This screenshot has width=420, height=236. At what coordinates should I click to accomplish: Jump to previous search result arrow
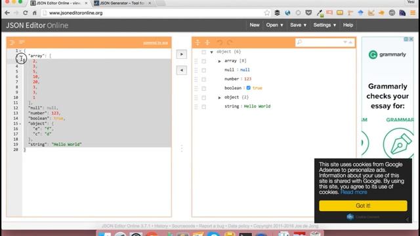pos(350,42)
